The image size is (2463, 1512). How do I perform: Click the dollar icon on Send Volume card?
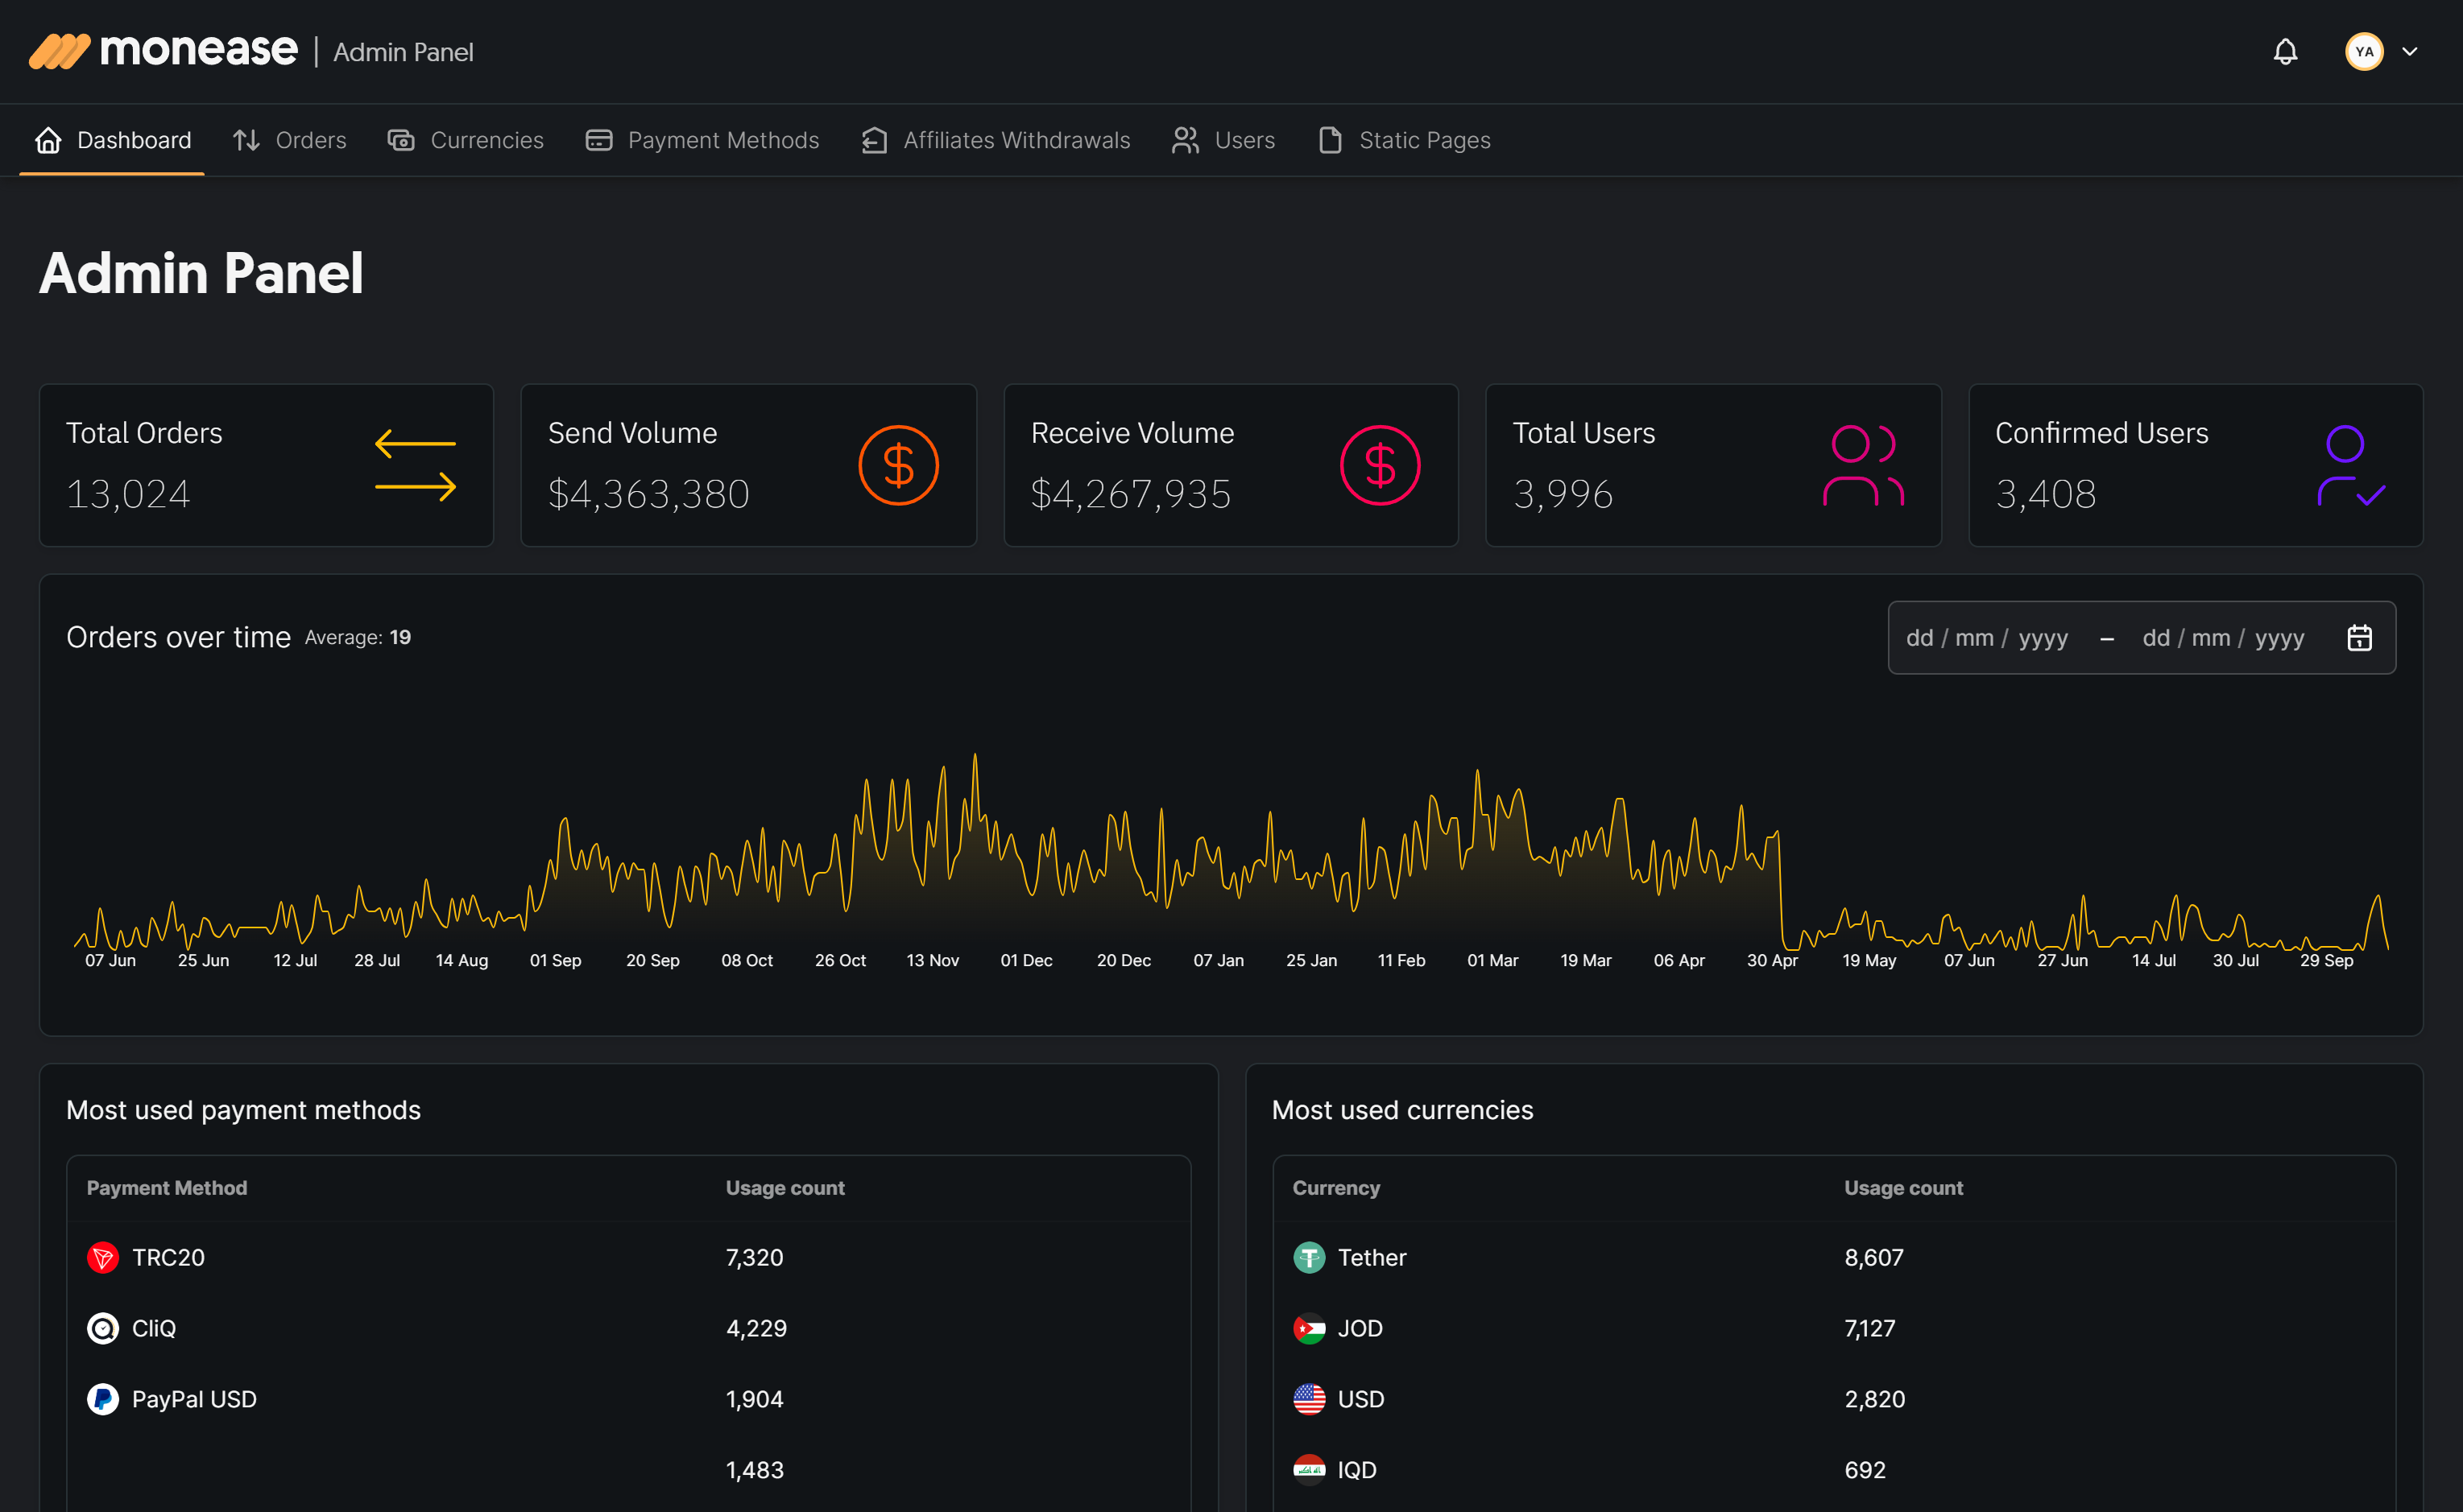click(898, 464)
